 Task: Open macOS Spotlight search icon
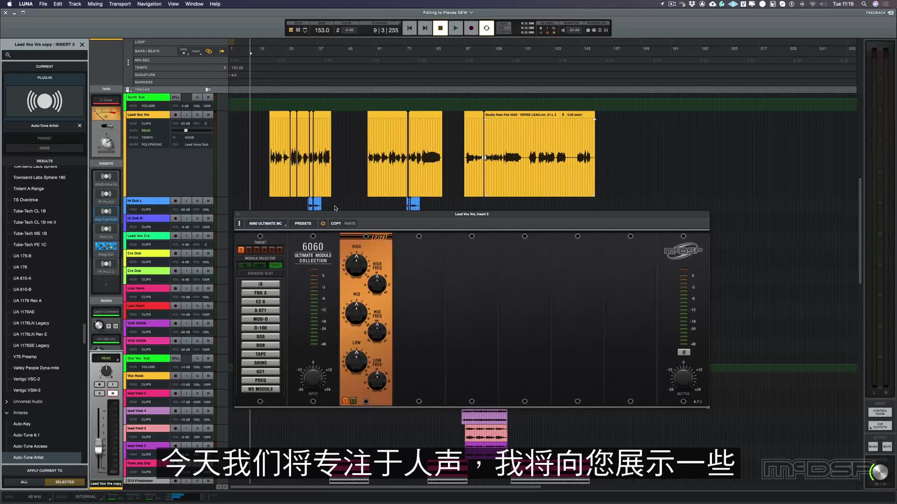pyautogui.click(x=864, y=4)
